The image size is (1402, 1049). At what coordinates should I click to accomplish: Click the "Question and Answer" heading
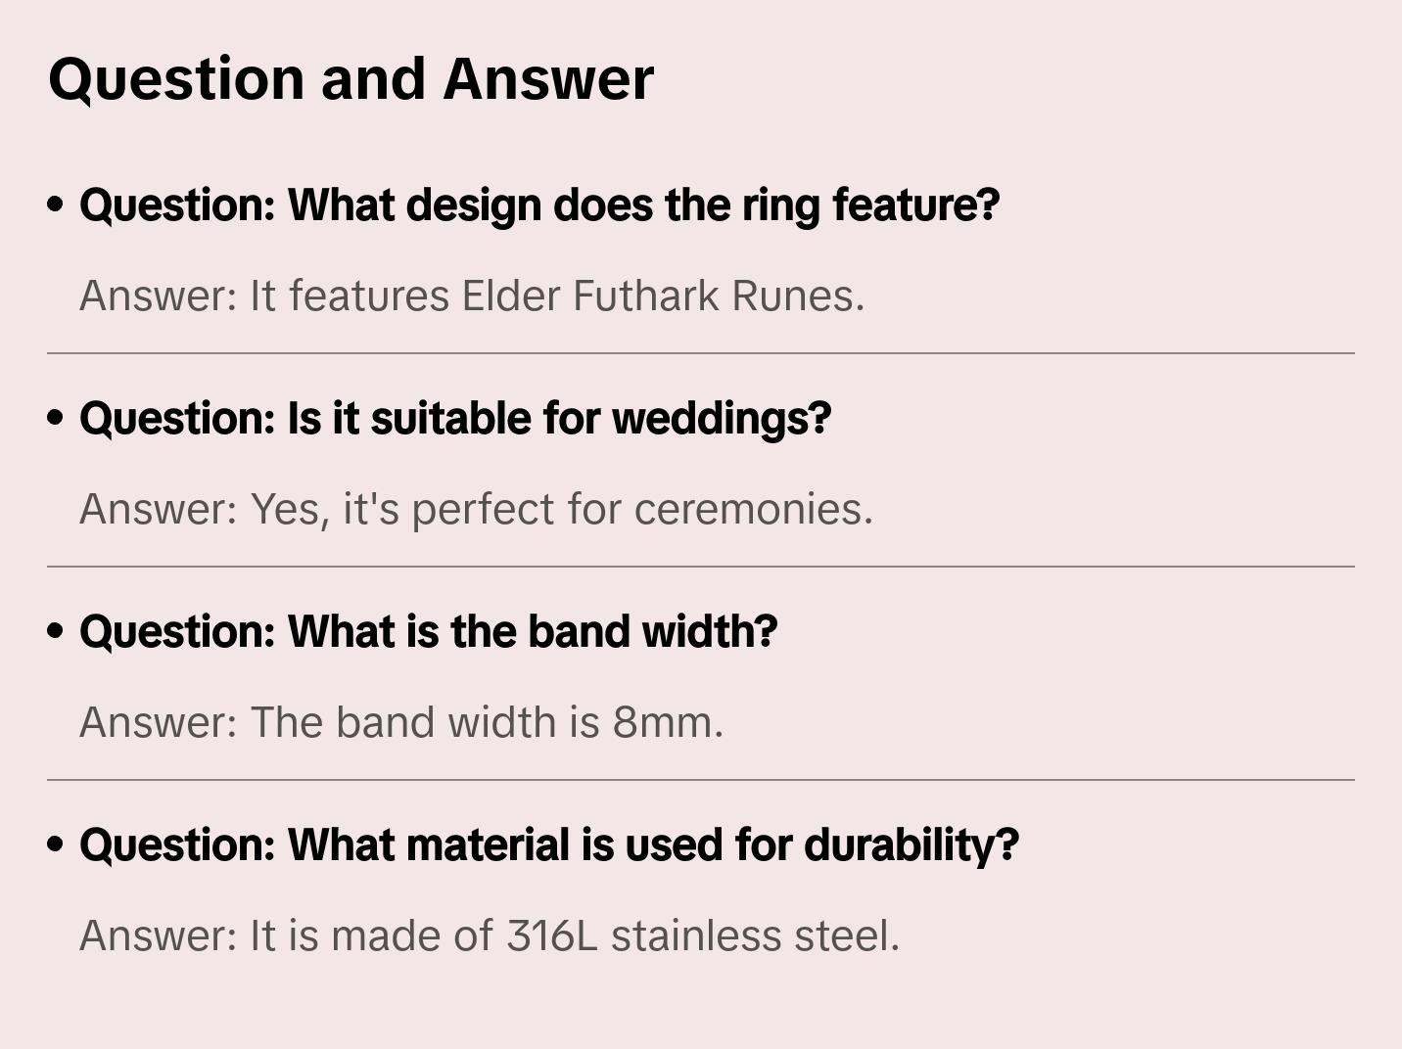point(350,78)
